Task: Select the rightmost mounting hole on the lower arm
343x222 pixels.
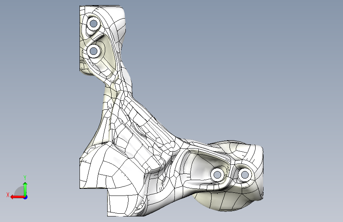Action: pos(245,175)
